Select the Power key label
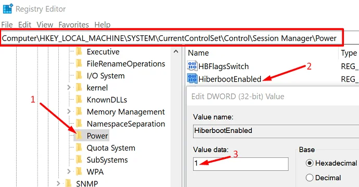 (x=97, y=136)
